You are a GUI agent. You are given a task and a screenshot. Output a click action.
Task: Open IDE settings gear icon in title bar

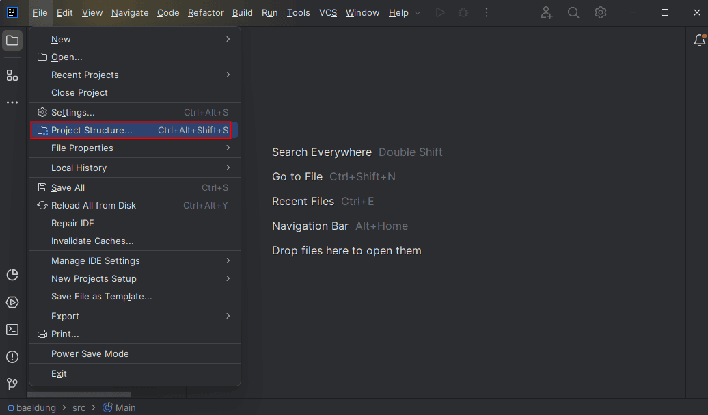tap(601, 12)
